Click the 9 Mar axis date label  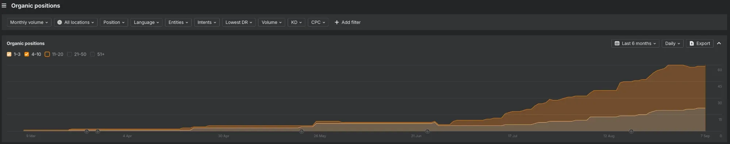click(31, 136)
